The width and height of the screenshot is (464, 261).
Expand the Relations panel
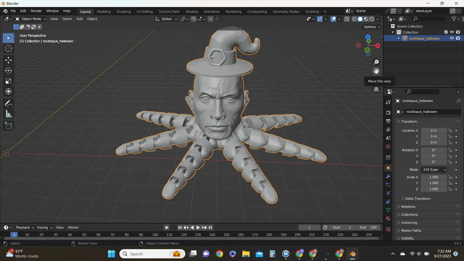[x=408, y=207]
